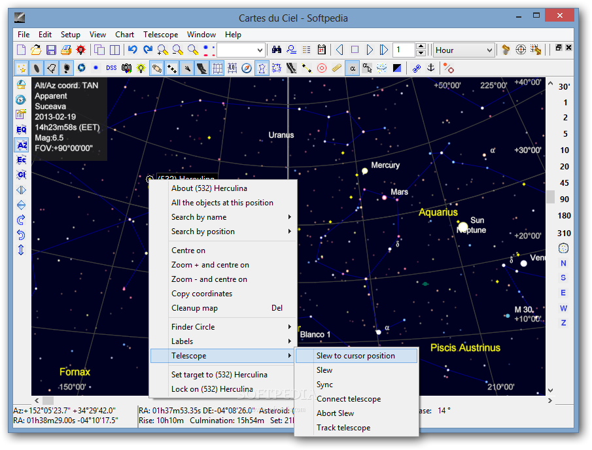The width and height of the screenshot is (592, 450).
Task: Open the Chart menu
Action: pyautogui.click(x=124, y=35)
